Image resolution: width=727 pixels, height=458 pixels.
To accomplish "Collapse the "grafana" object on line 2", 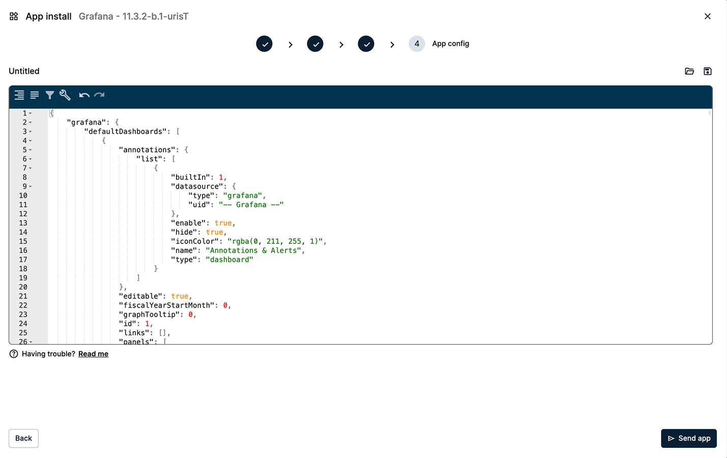I will (x=31, y=123).
